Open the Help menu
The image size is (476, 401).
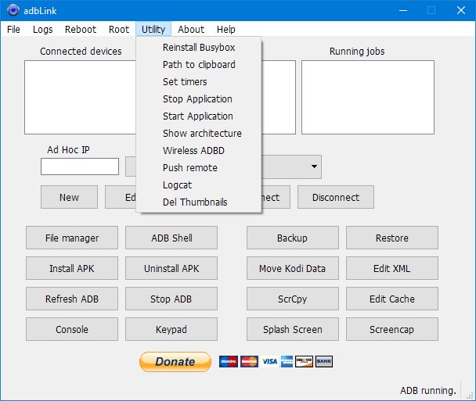[x=225, y=30]
